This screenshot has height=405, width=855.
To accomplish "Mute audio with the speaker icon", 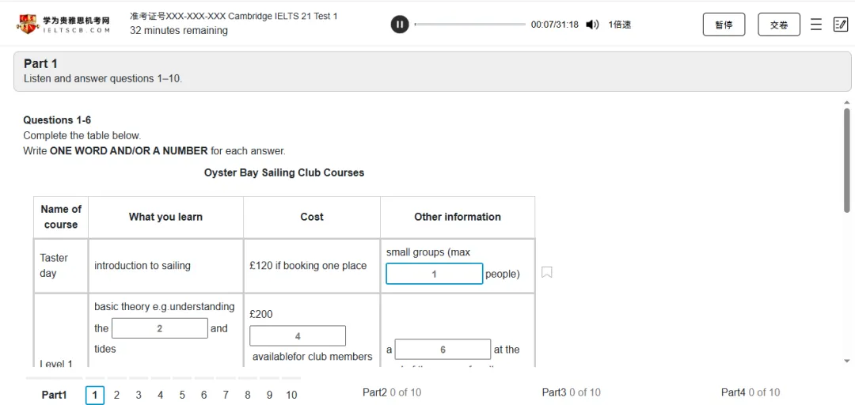I will coord(592,24).
